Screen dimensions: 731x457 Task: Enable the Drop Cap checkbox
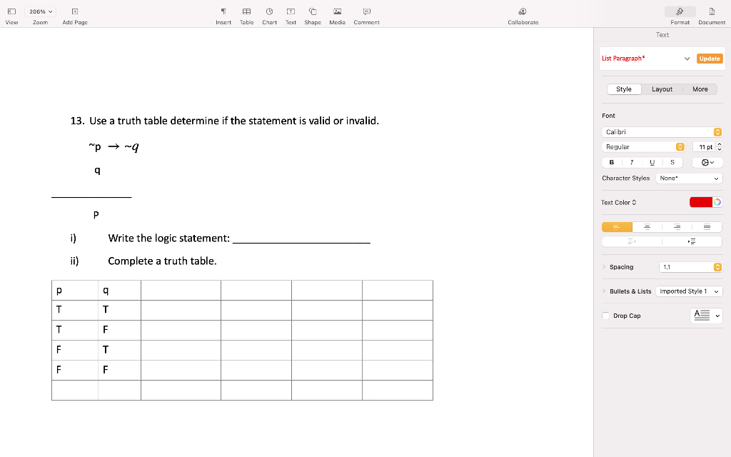605,316
